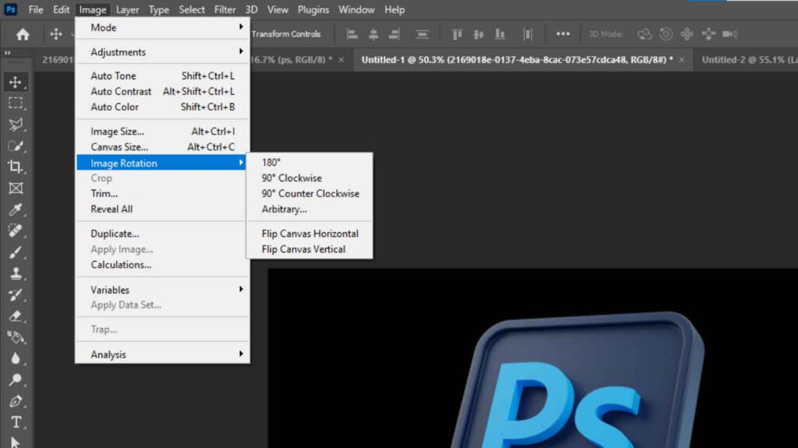This screenshot has height=448, width=798.
Task: Click Move tool preset icon in options bar
Action: (56, 34)
